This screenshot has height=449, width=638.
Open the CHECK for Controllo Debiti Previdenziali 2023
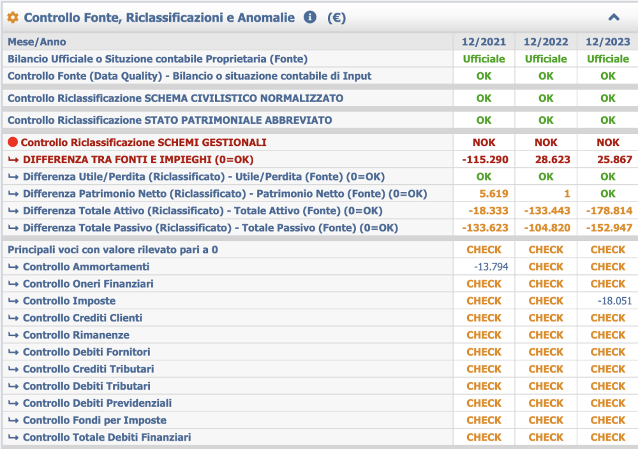point(607,403)
